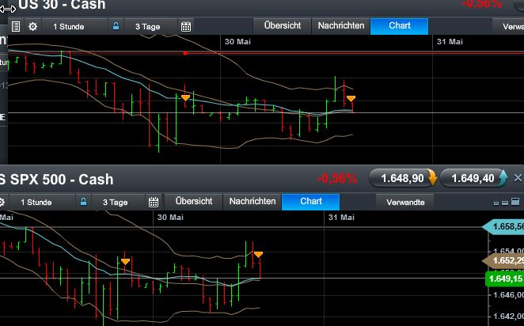This screenshot has height=326, width=524.
Task: Select the smallest panel size icon
Action: point(496,203)
